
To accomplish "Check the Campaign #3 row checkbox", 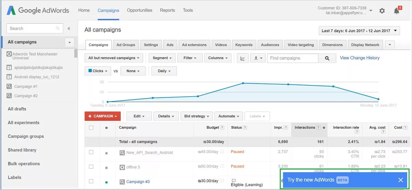I will (x=91, y=181).
